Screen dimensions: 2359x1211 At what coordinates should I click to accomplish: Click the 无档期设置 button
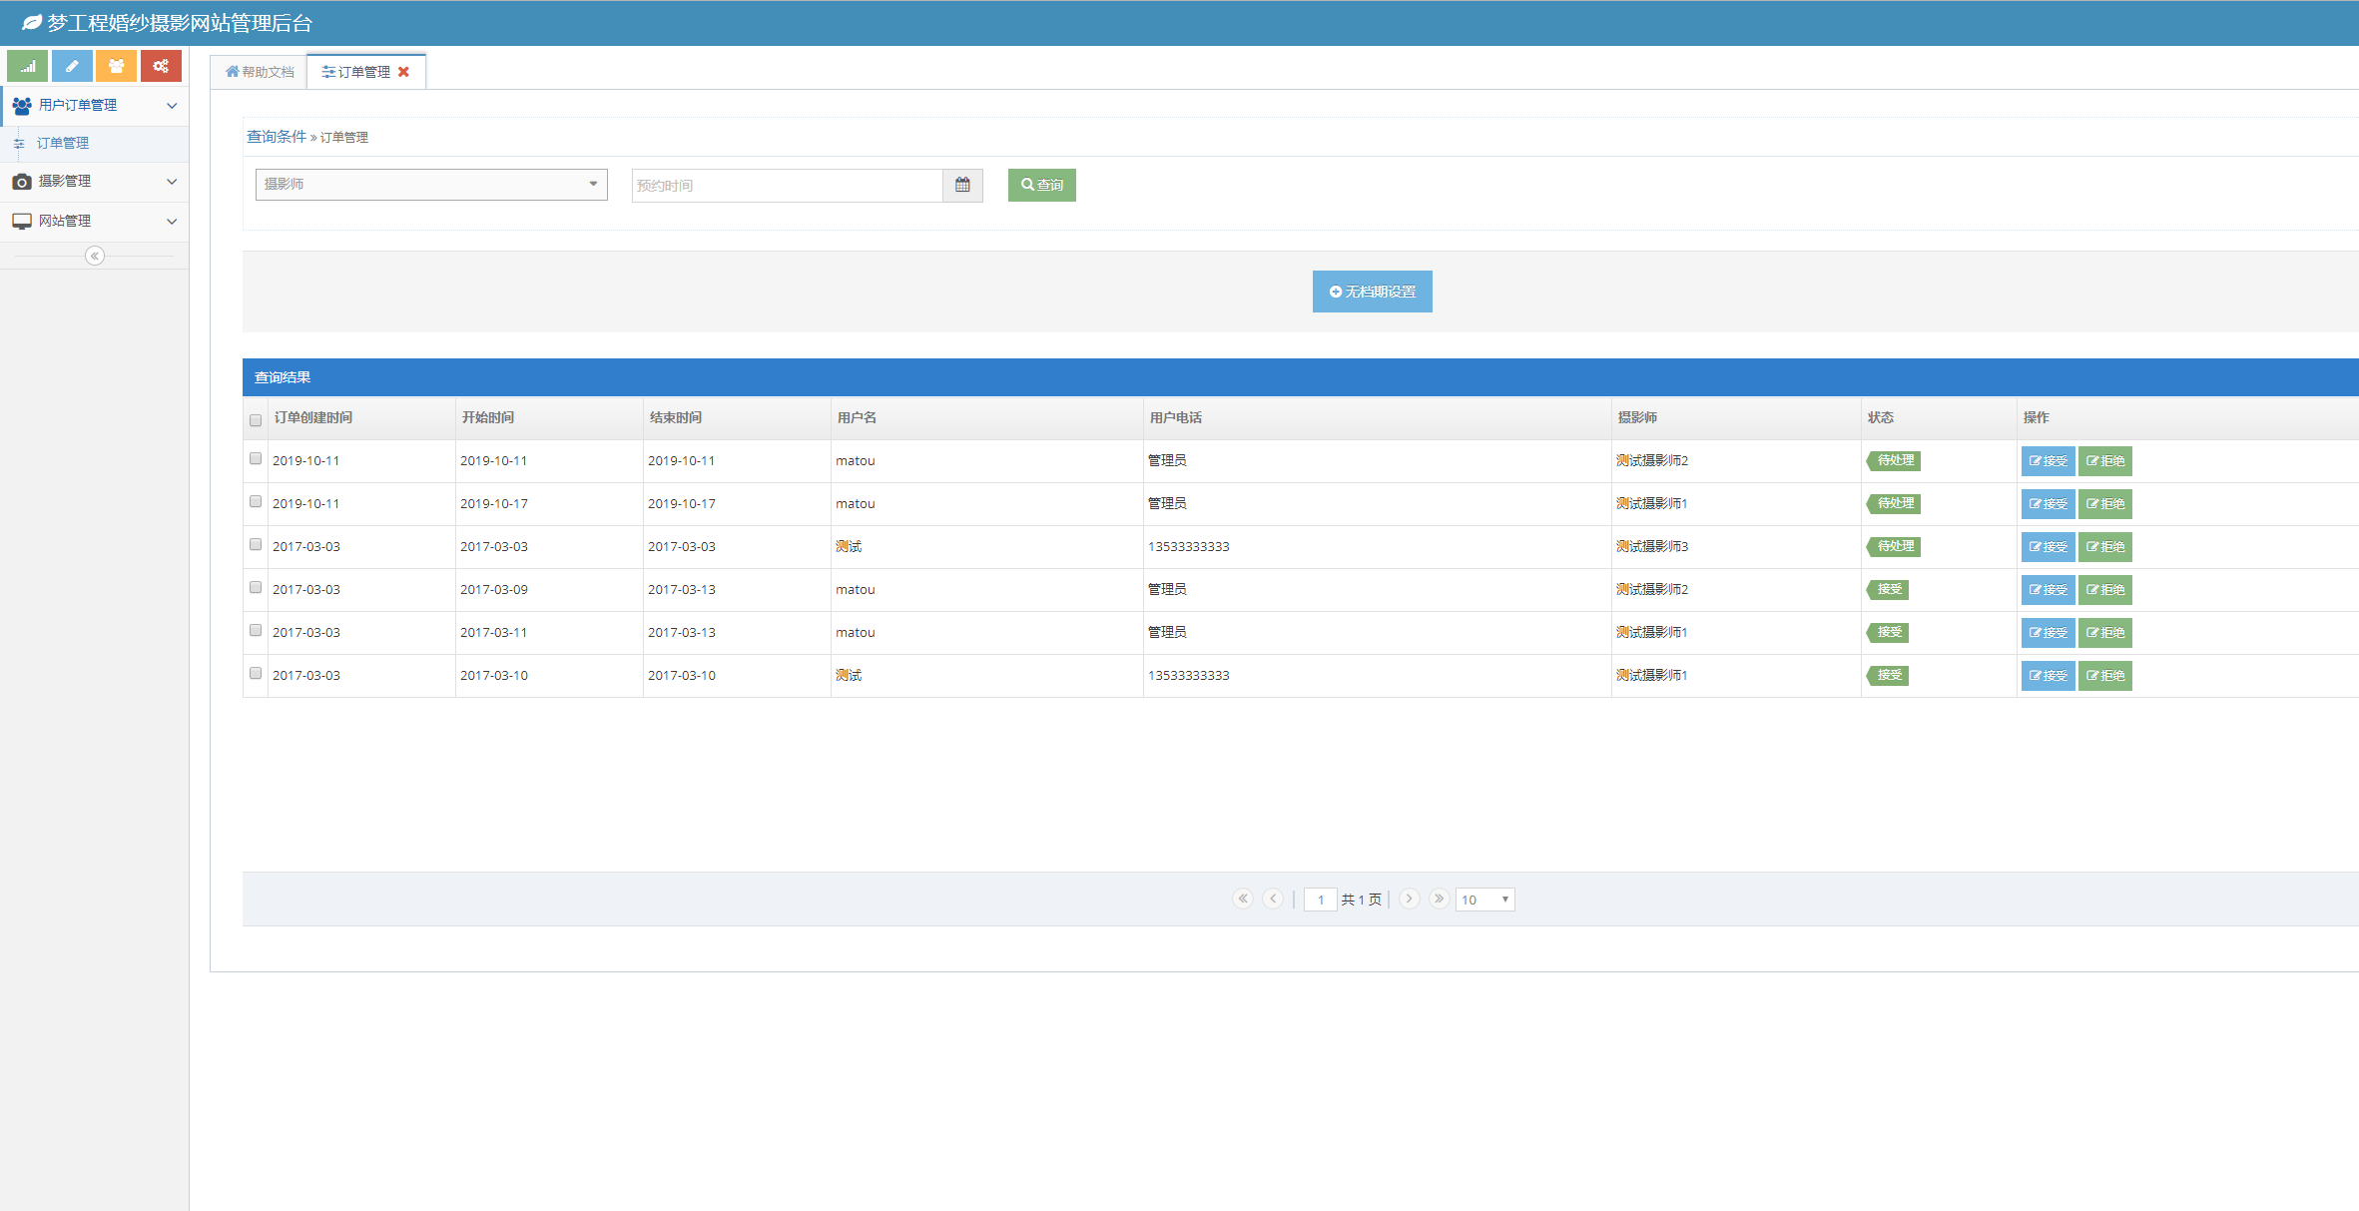coord(1372,292)
